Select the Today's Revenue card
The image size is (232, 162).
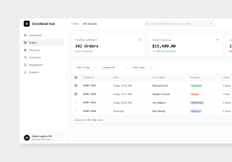coord(185,45)
